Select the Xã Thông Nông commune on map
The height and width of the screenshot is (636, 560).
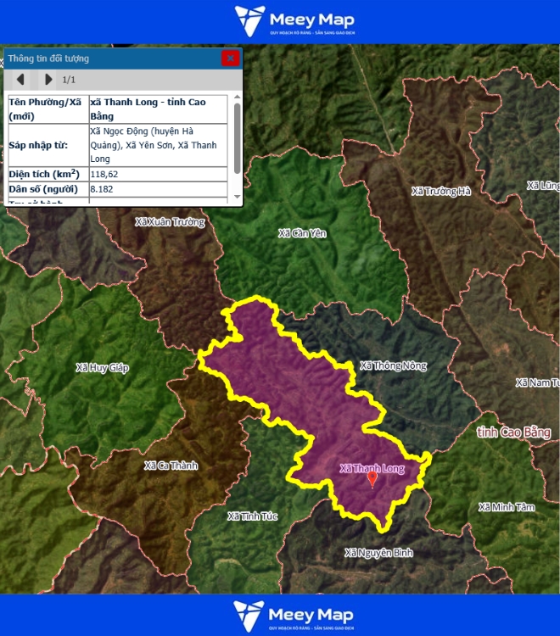[393, 365]
